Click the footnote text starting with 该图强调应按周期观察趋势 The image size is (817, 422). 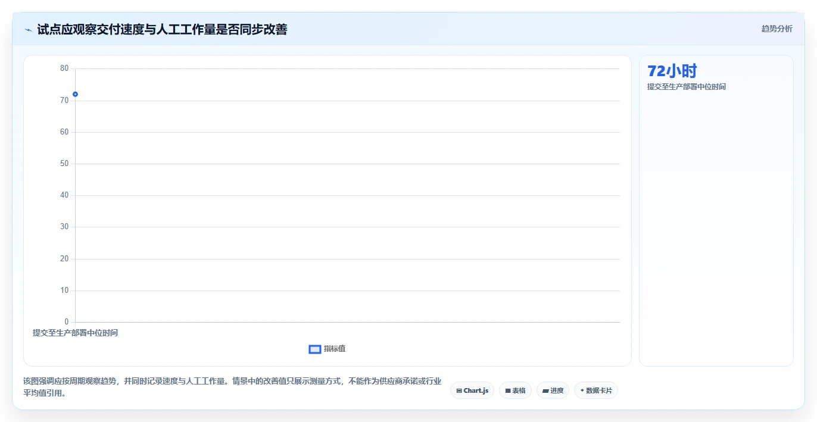232,387
